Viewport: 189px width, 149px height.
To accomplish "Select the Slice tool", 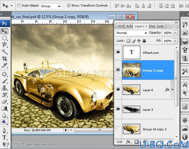I will pyautogui.click(x=5, y=65).
